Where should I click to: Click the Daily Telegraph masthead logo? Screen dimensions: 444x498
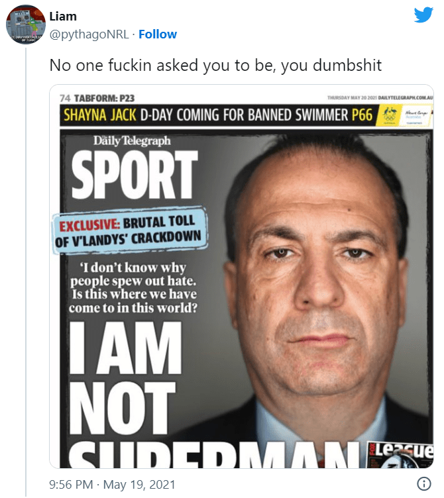click(x=131, y=140)
